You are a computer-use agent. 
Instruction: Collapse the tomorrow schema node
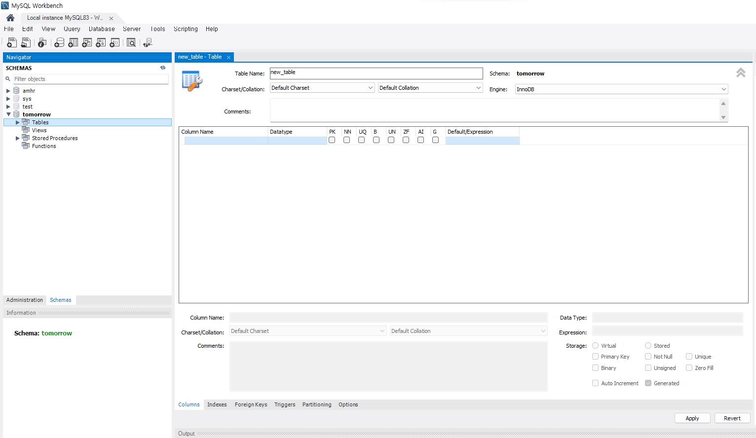tap(8, 114)
